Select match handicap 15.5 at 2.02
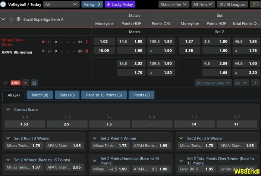The height and width of the screenshot is (176, 261). [131, 63]
